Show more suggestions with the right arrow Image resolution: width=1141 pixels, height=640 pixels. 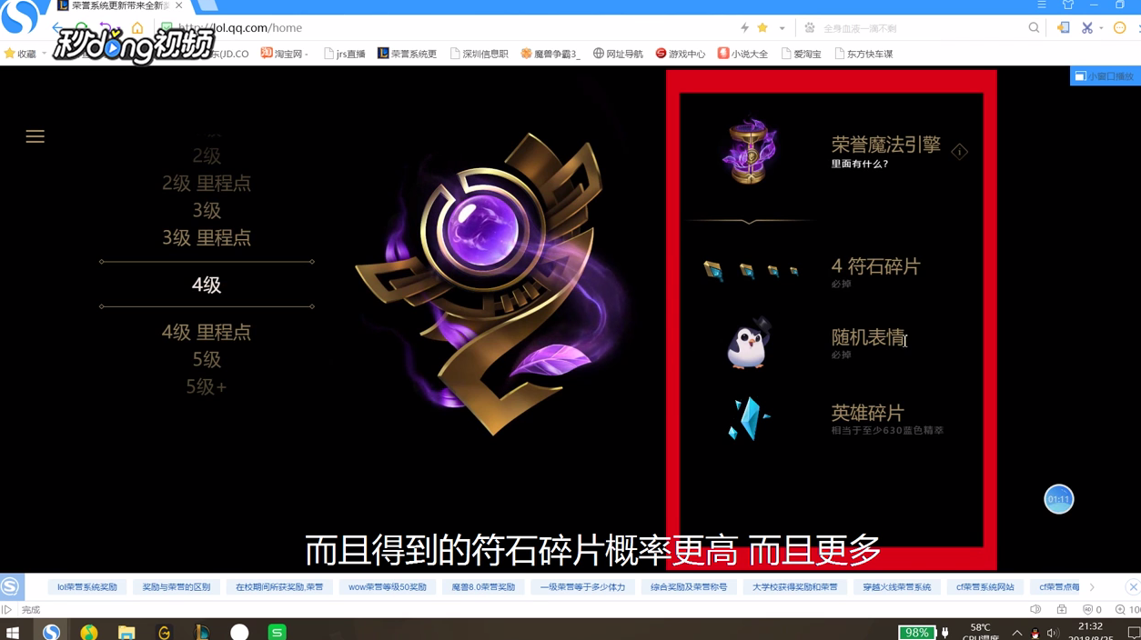[x=1092, y=587]
